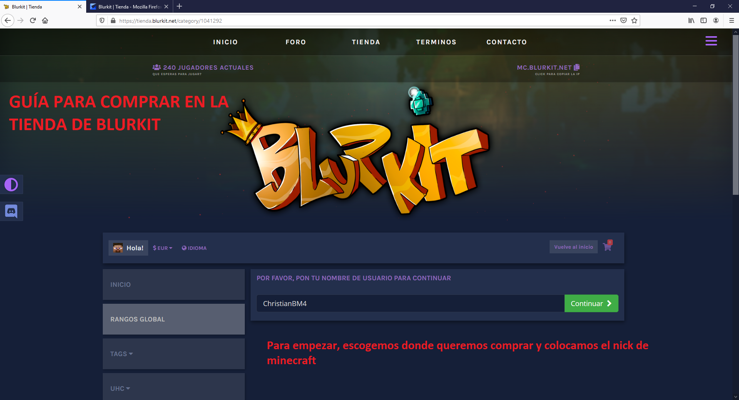Switch to the first Blurkit | Tienda tab

click(x=43, y=7)
